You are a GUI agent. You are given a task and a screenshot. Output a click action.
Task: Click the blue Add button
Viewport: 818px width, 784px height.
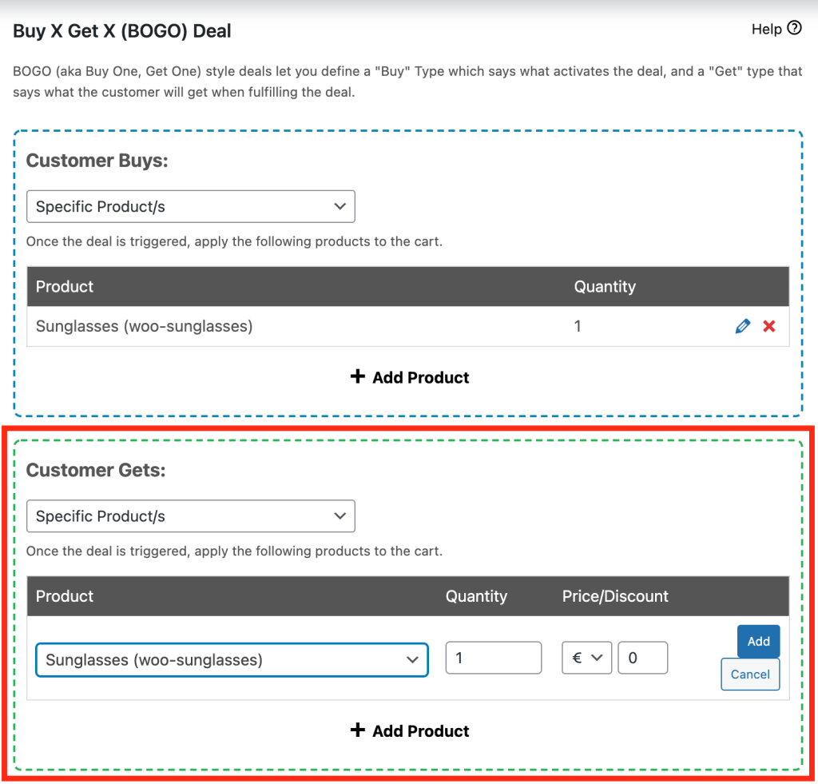pyautogui.click(x=759, y=641)
